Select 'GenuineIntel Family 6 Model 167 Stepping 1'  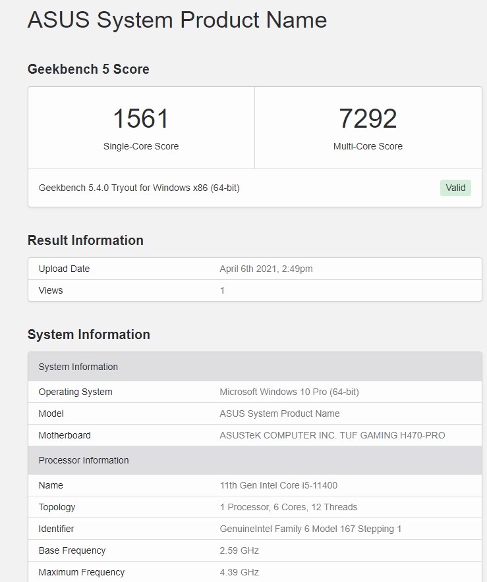[x=310, y=529]
